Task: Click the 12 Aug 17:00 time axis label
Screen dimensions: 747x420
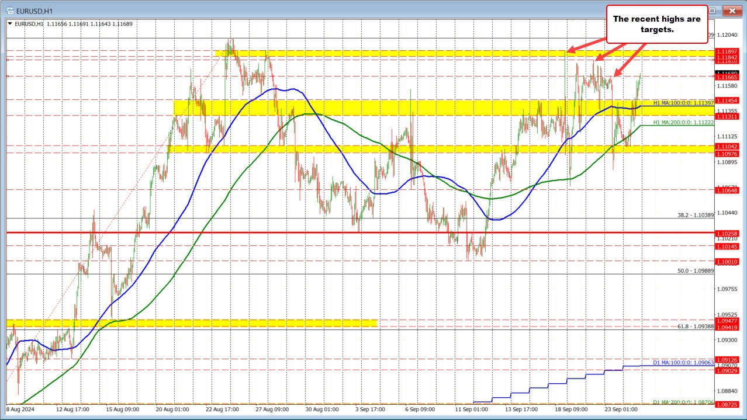Action: [72, 410]
